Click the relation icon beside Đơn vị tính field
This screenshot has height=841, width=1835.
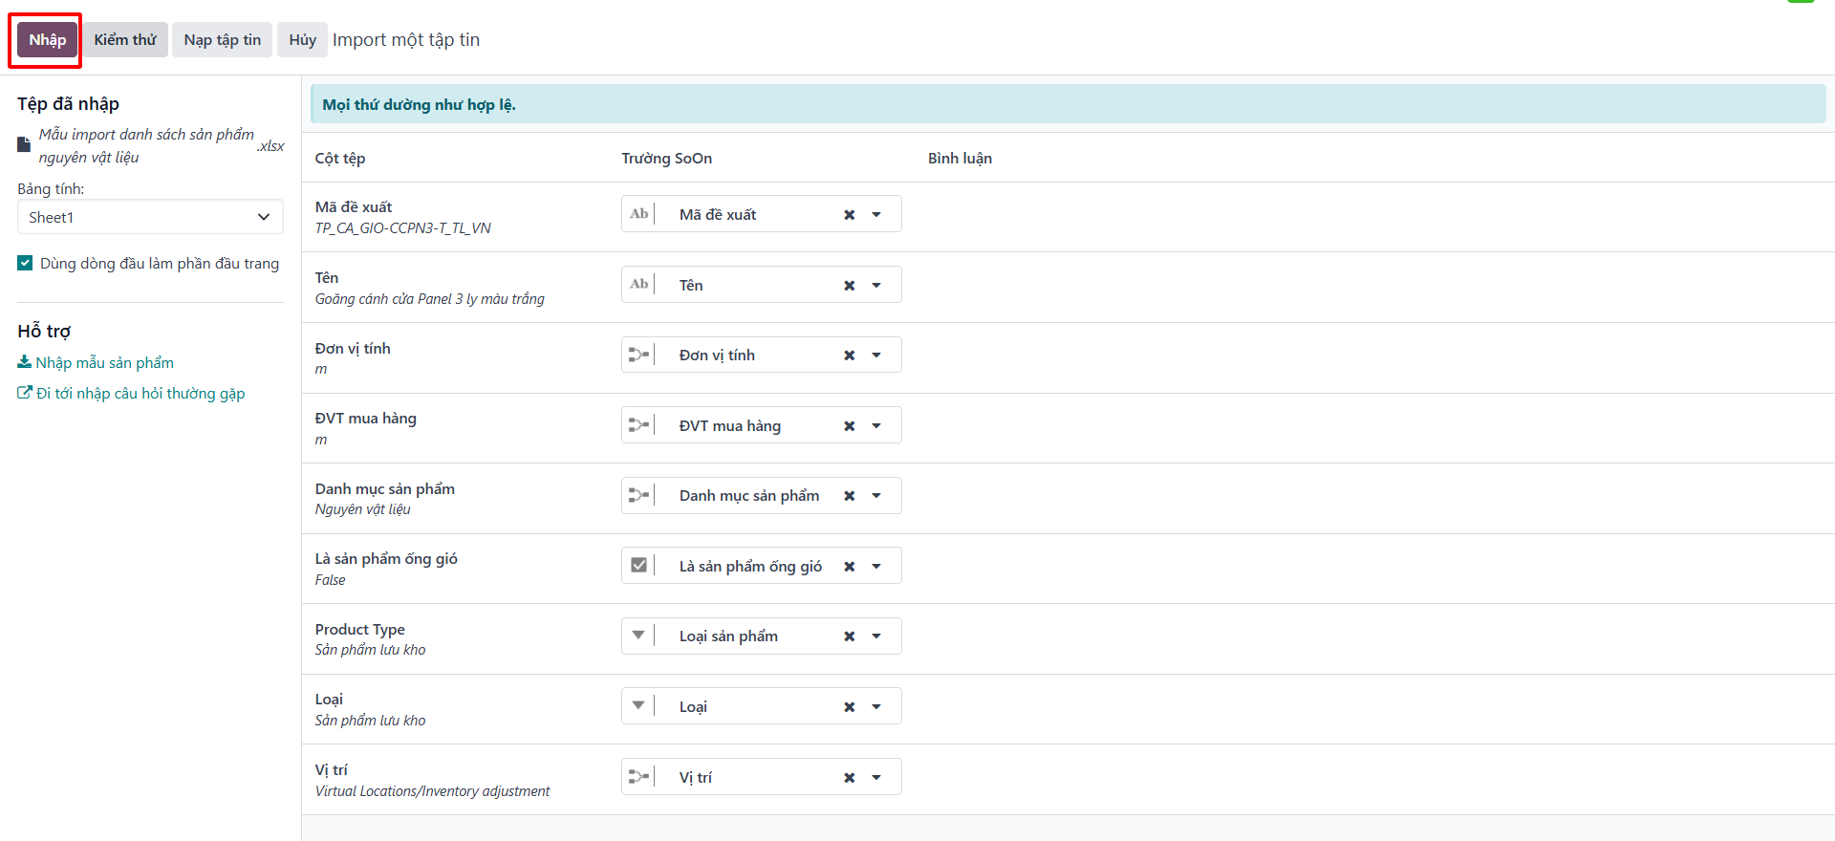tap(638, 355)
